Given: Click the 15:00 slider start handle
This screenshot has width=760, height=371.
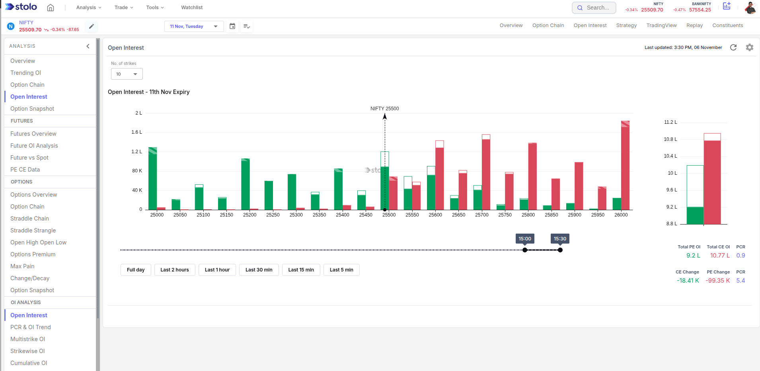Looking at the screenshot, I should 525,250.
